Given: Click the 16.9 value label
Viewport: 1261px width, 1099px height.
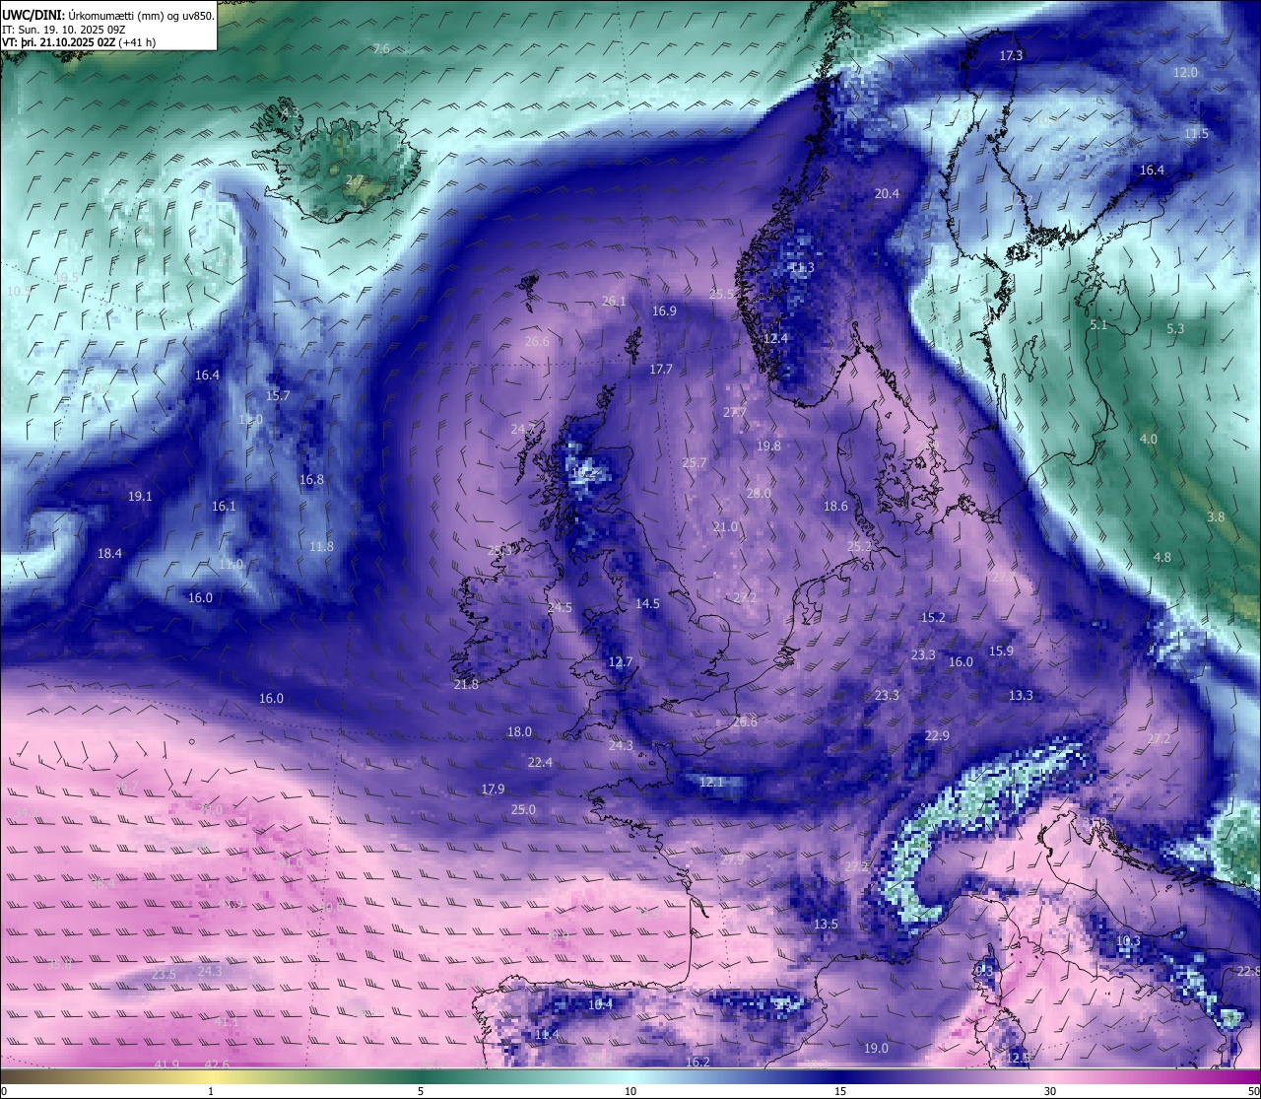Looking at the screenshot, I should tap(664, 310).
